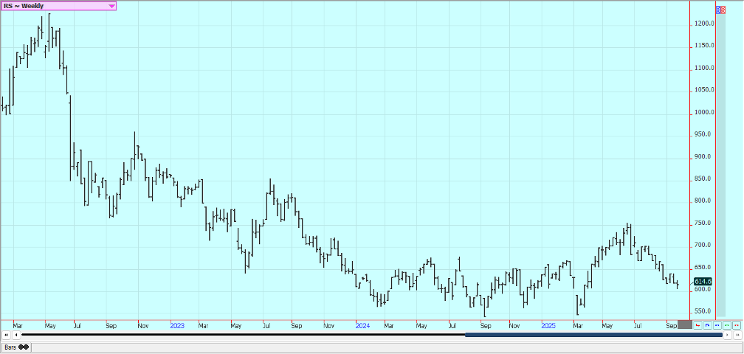
Task: Click the red dash icon at the end of the icon row
Action: coord(736,324)
